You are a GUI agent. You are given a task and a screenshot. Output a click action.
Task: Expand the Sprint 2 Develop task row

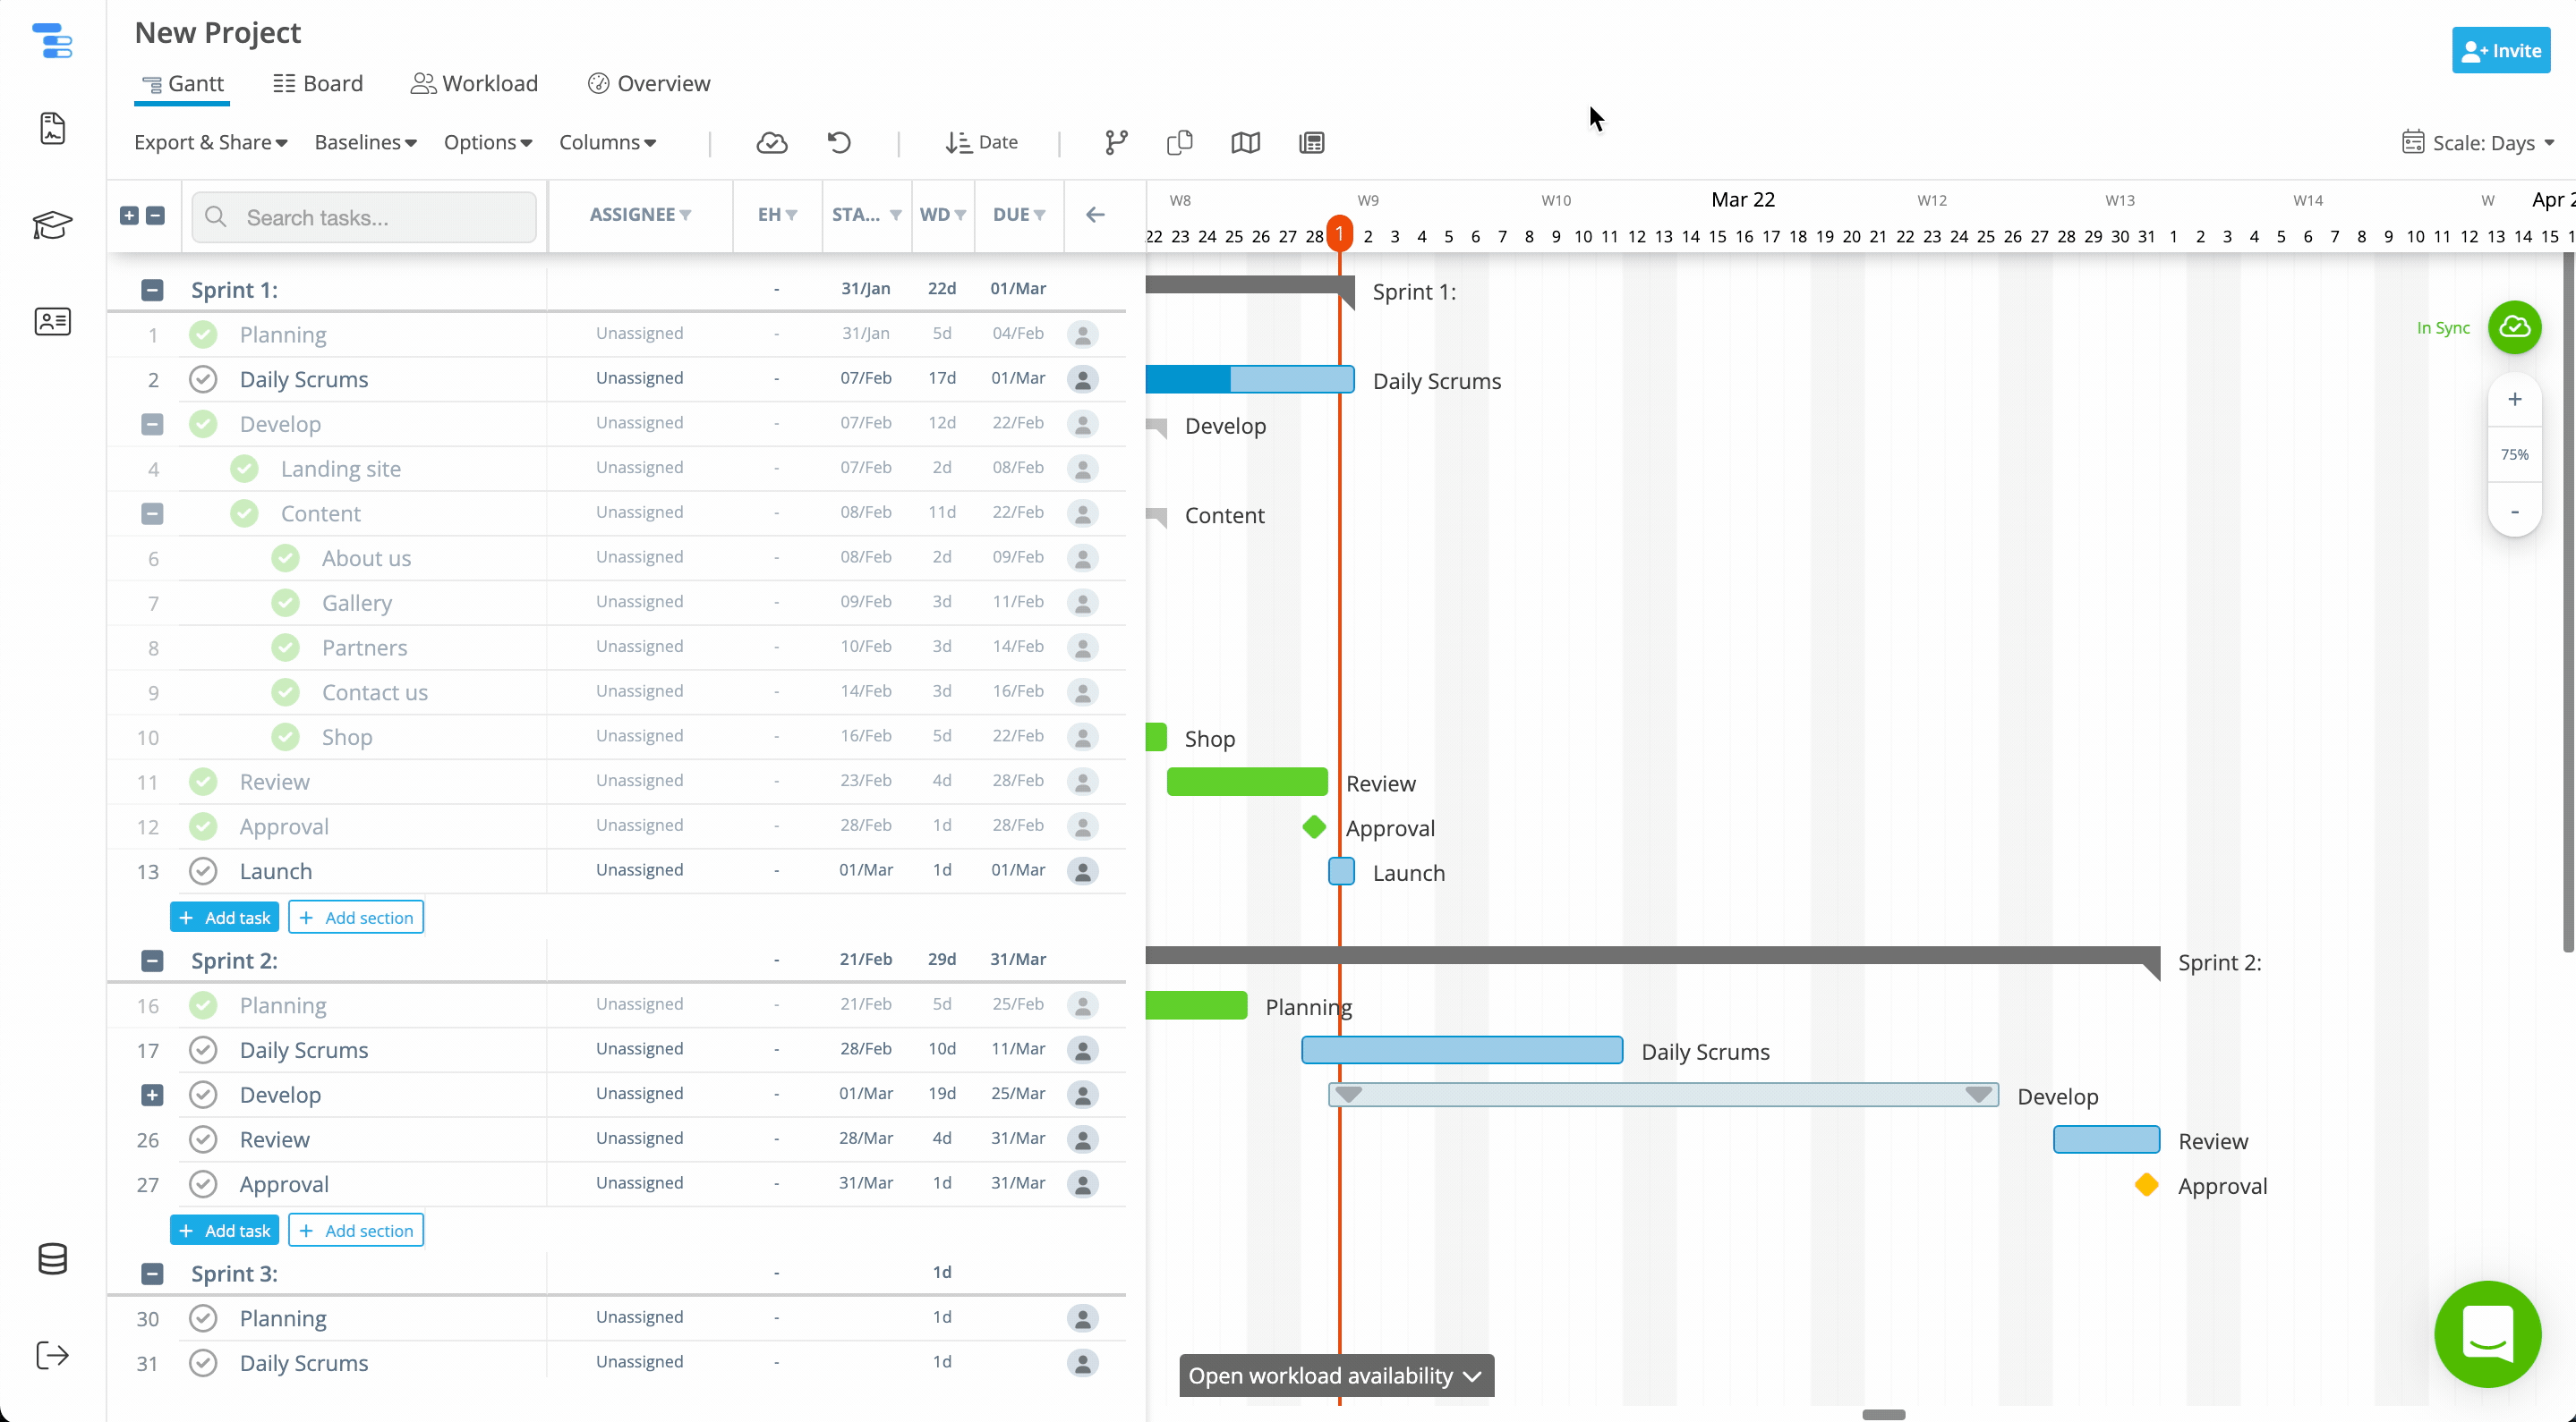click(150, 1093)
